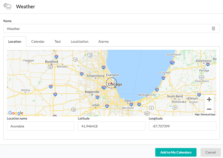Zoom in on the map
Image resolution: width=223 pixels, height=158 pixels.
tap(209, 100)
